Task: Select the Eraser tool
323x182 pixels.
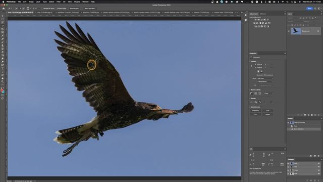Action: pyautogui.click(x=3, y=52)
